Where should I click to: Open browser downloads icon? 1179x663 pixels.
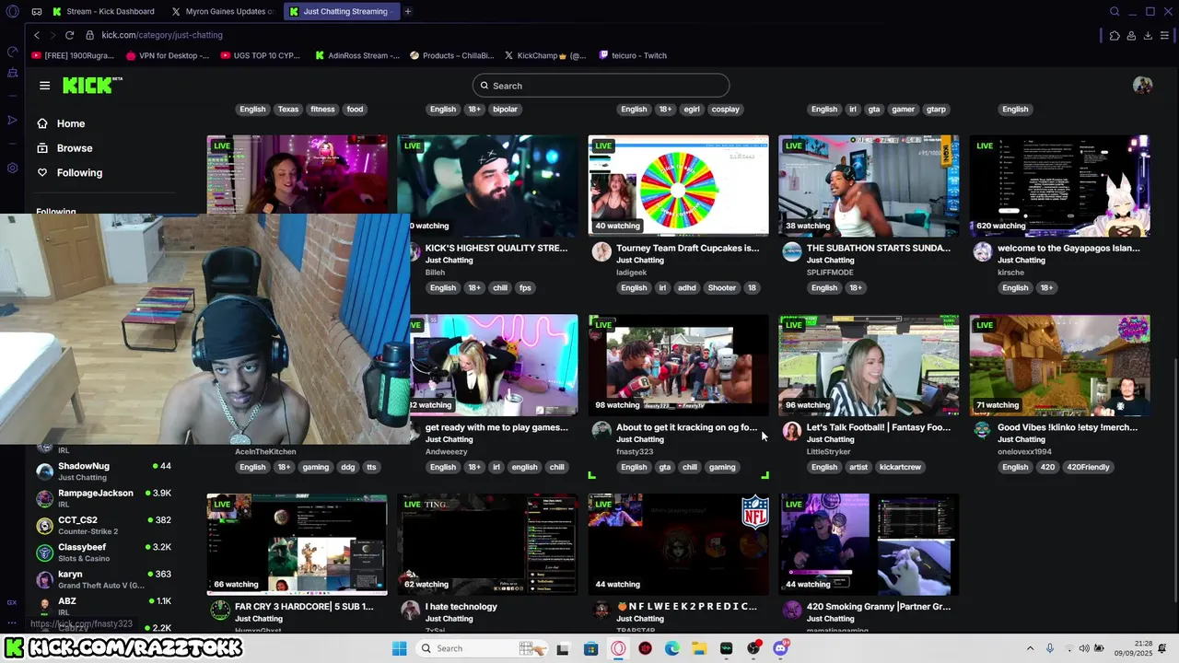[1148, 35]
